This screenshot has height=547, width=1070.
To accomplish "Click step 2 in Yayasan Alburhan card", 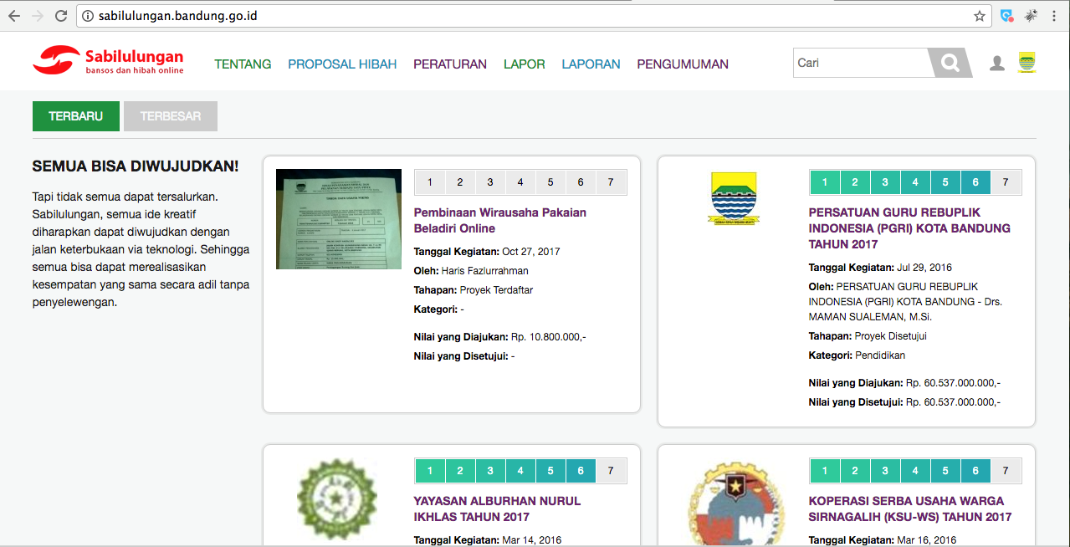I will pyautogui.click(x=460, y=471).
